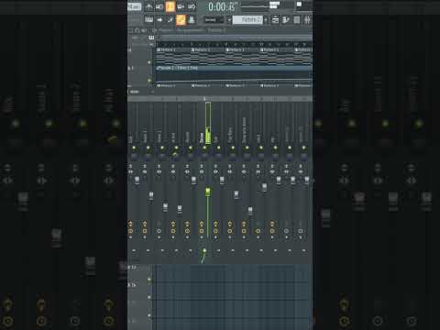Open the global snap selector
Image resolution: width=440 pixels, height=330 pixels.
[x=214, y=20]
